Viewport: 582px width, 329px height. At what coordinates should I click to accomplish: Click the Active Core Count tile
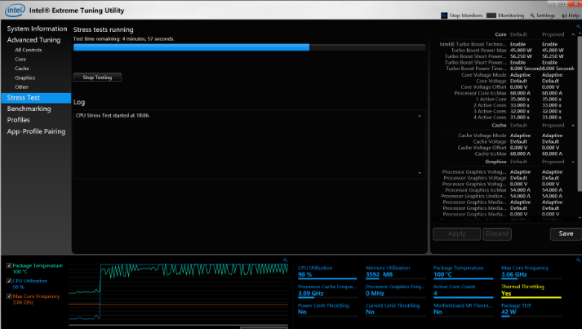pos(463,291)
